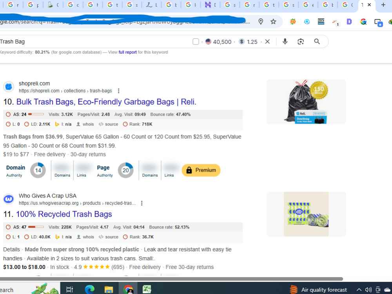Image resolution: width=392 pixels, height=294 pixels.
Task: Click the Premium lock button
Action: point(201,170)
